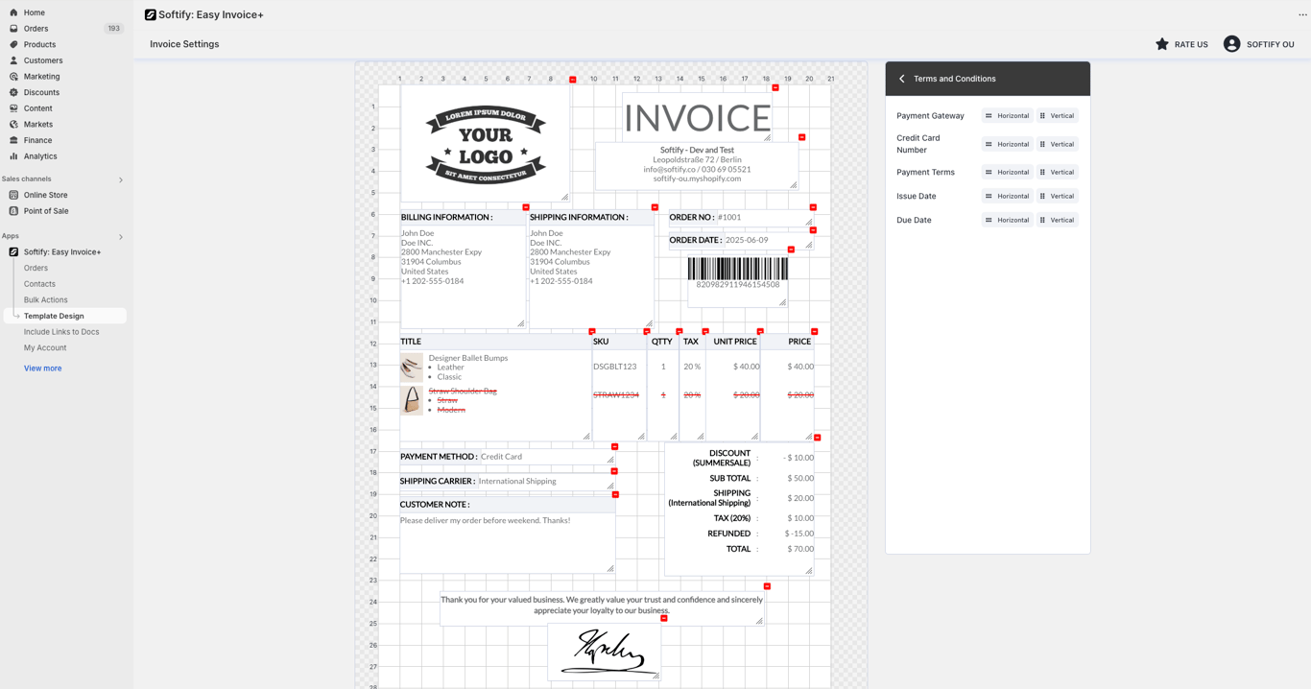The image size is (1311, 689).
Task: Open the SOFTIFY OU account avatar
Action: click(1231, 44)
